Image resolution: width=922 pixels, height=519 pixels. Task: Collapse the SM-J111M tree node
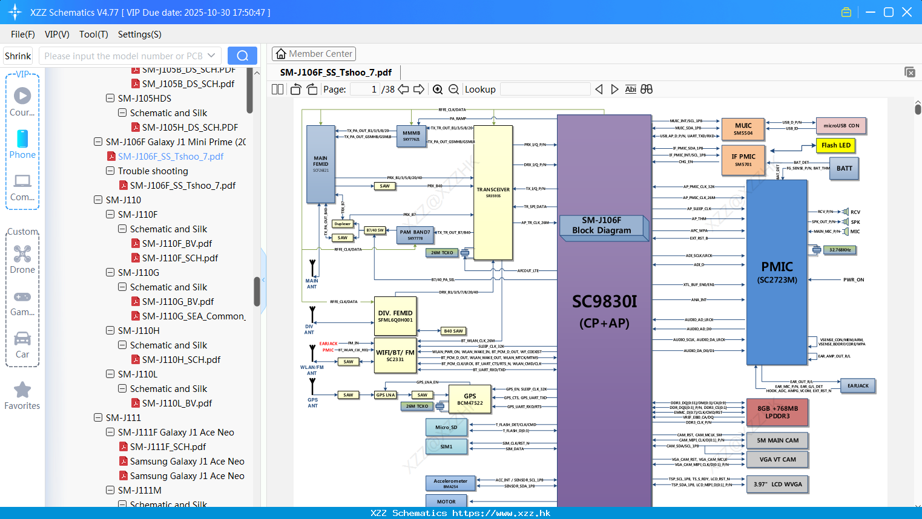(110, 490)
